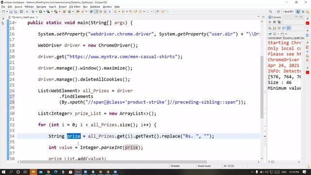Image resolution: width=311 pixels, height=175 pixels.
Task: Select the Console view tab
Action: point(275,17)
